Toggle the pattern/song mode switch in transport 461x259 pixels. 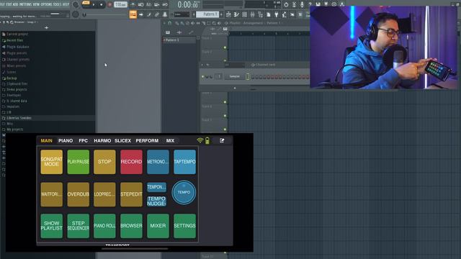click(x=86, y=3)
